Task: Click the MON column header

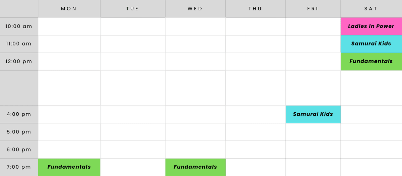Action: tap(69, 9)
